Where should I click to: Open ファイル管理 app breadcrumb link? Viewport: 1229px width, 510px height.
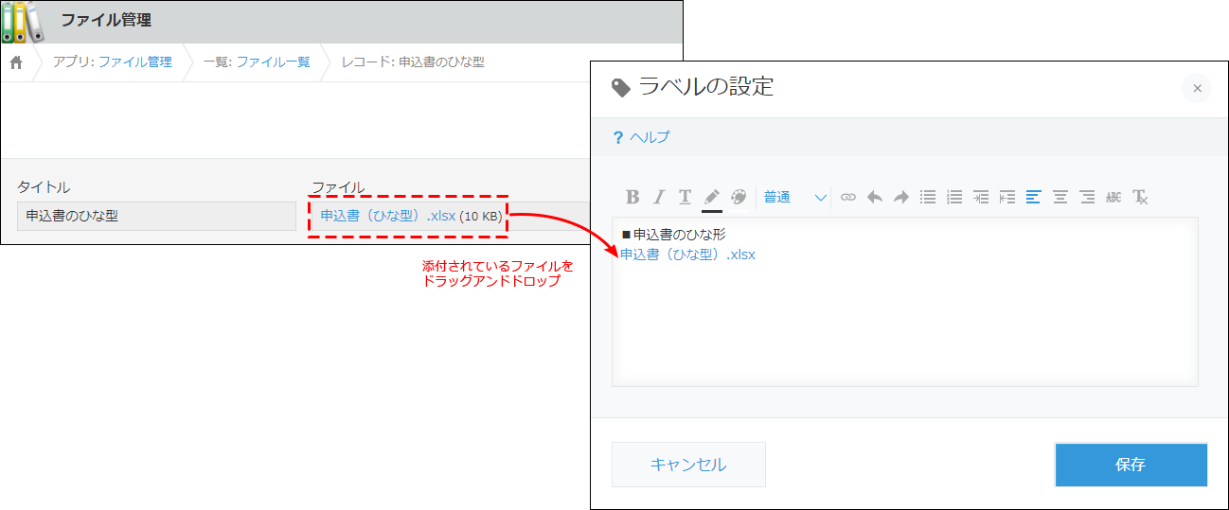pyautogui.click(x=135, y=62)
